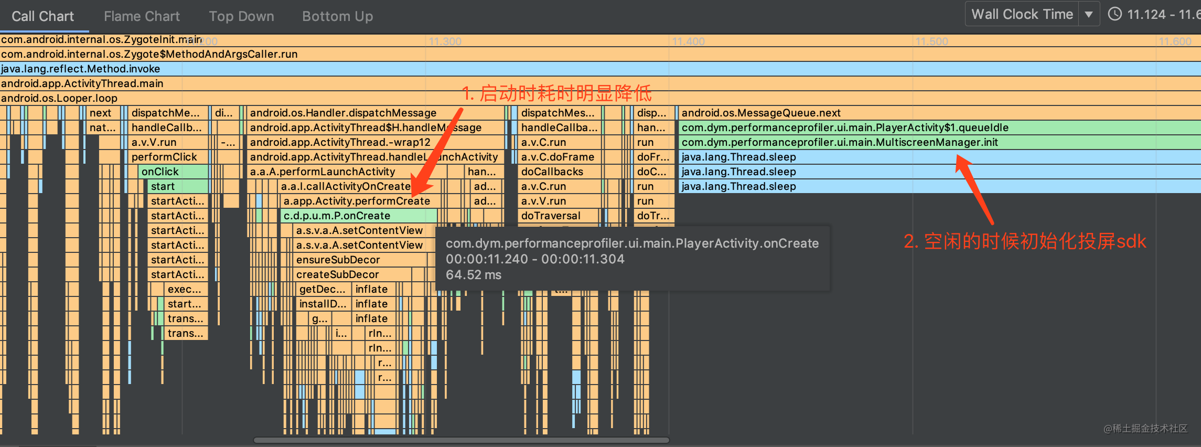
Task: Select the ActivityThread$H.handleMessage bar
Action: [x=376, y=127]
